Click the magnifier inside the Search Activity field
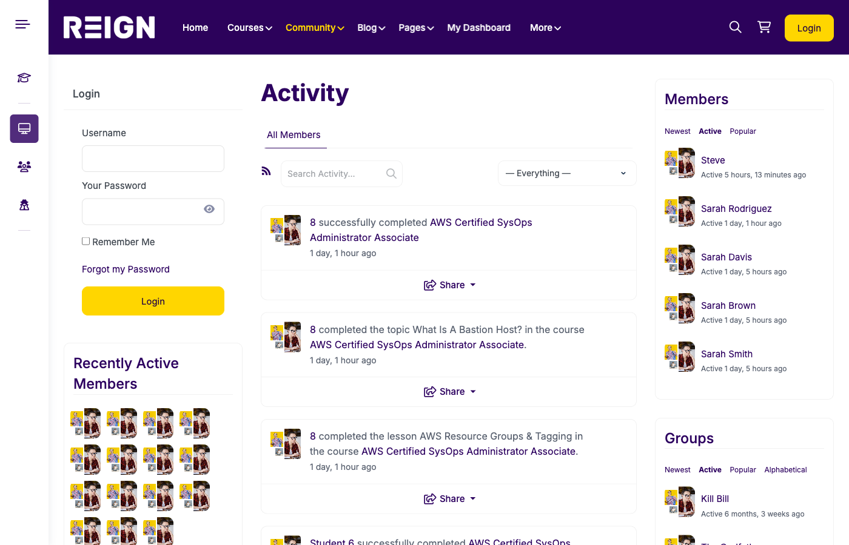 [391, 174]
